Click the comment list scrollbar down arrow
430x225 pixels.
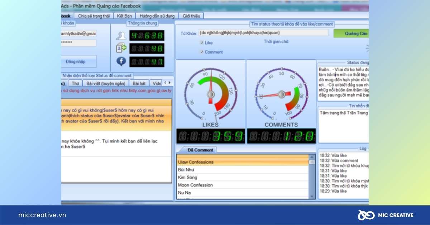pos(312,196)
